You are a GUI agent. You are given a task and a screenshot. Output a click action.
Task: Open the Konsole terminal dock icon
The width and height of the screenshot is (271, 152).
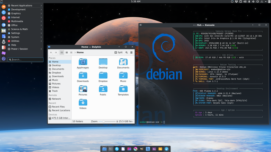111,149
